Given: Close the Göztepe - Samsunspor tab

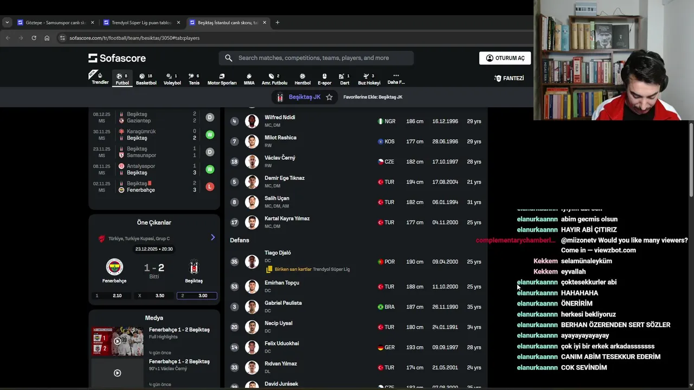Looking at the screenshot, I should [x=92, y=22].
